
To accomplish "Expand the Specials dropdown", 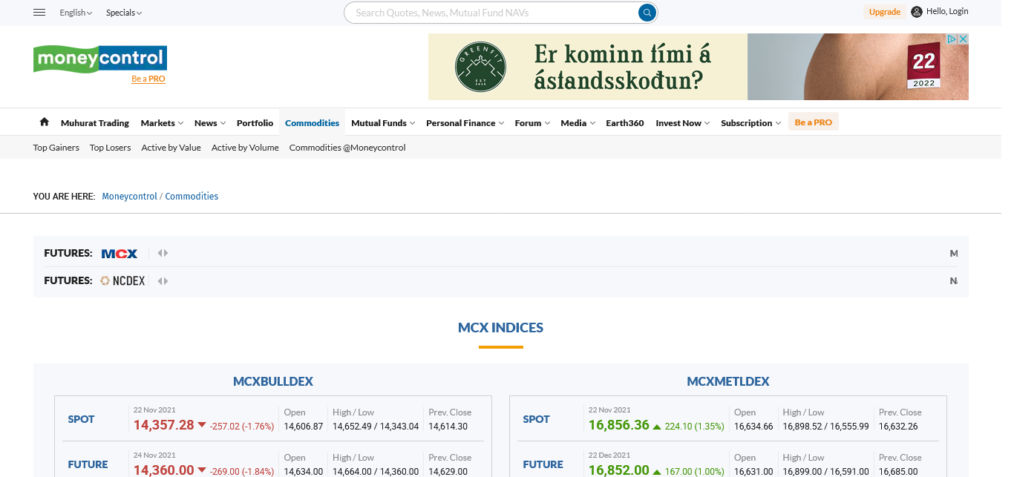I will tap(123, 13).
